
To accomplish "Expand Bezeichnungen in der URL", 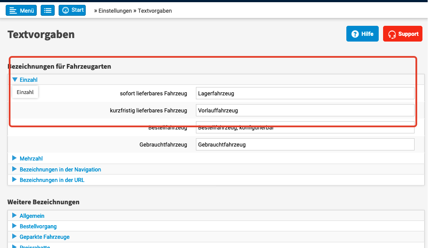I will coord(52,180).
